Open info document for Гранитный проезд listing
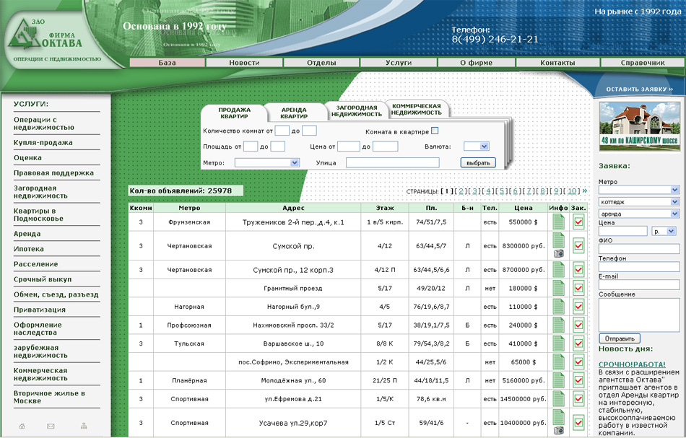The height and width of the screenshot is (438, 686). [x=558, y=288]
